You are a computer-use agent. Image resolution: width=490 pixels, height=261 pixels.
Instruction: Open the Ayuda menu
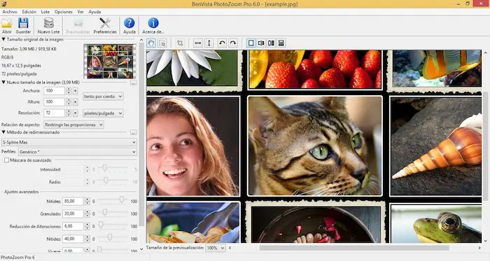tap(94, 12)
